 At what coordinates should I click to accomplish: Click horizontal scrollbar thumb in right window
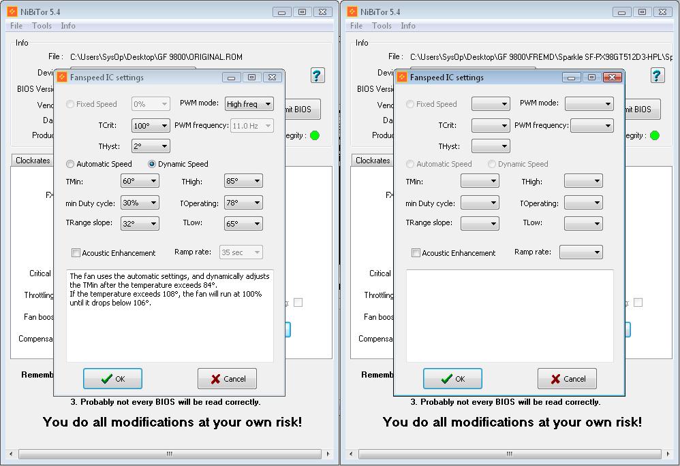tap(510, 454)
